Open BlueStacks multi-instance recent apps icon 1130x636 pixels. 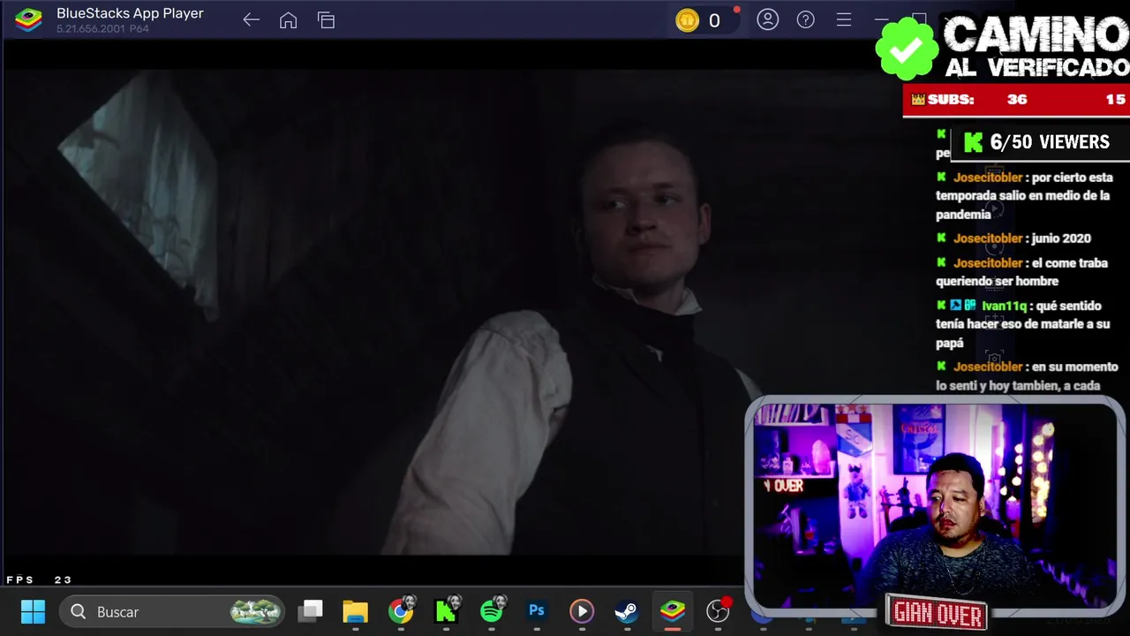(x=326, y=20)
